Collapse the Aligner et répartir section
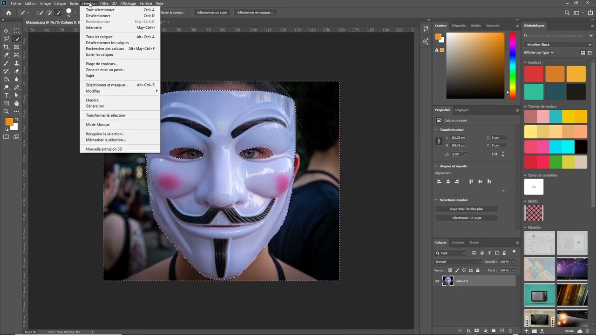This screenshot has width=596, height=335. [x=436, y=166]
